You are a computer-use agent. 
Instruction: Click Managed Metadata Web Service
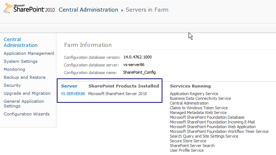(198, 113)
